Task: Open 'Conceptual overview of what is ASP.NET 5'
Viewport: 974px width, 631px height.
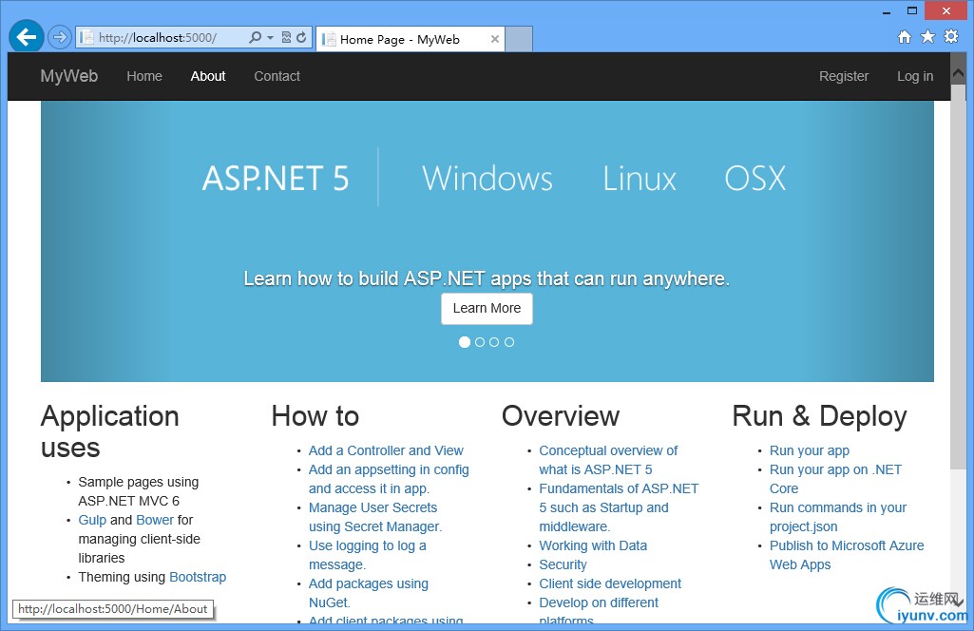Action: tap(608, 460)
